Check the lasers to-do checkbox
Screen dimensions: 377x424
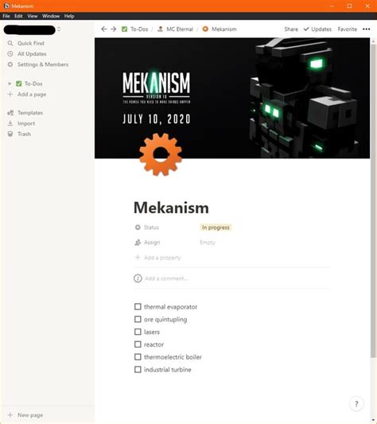[138, 332]
